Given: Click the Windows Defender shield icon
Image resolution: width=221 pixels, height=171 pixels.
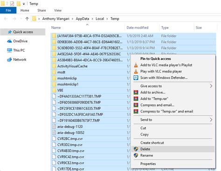Looking at the screenshot, I should pos(136,78).
